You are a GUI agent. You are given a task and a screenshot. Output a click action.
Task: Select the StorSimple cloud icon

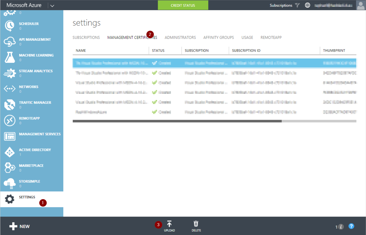pos(10,184)
